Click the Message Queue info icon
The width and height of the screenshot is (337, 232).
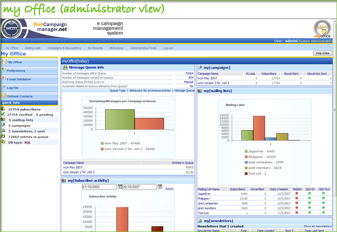(x=65, y=68)
